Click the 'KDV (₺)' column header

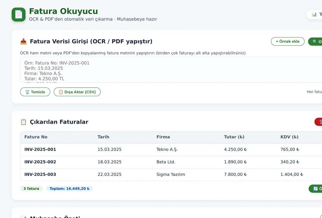290,137
